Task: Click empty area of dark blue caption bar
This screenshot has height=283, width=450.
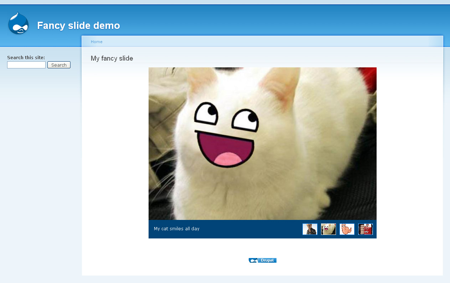Action: point(249,229)
